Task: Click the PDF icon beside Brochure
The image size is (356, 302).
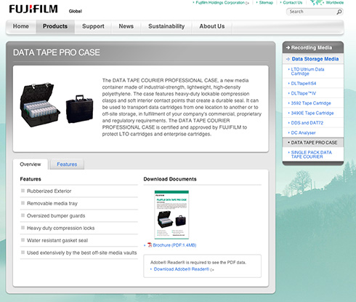Action: [150, 245]
